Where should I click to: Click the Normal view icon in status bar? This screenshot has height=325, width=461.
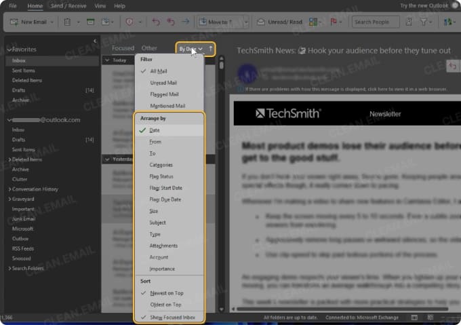point(414,318)
